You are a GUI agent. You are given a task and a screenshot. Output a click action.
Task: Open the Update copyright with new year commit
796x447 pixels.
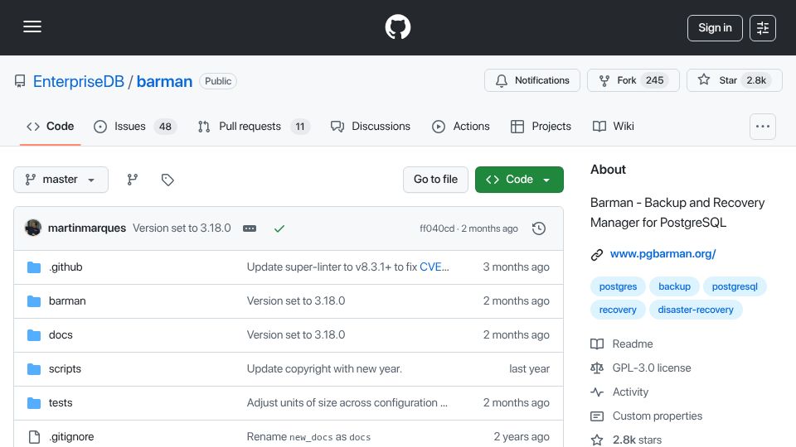(x=324, y=369)
